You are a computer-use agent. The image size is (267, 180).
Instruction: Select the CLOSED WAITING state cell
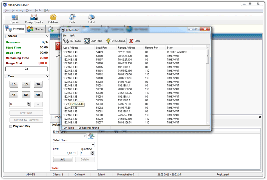tap(177, 52)
